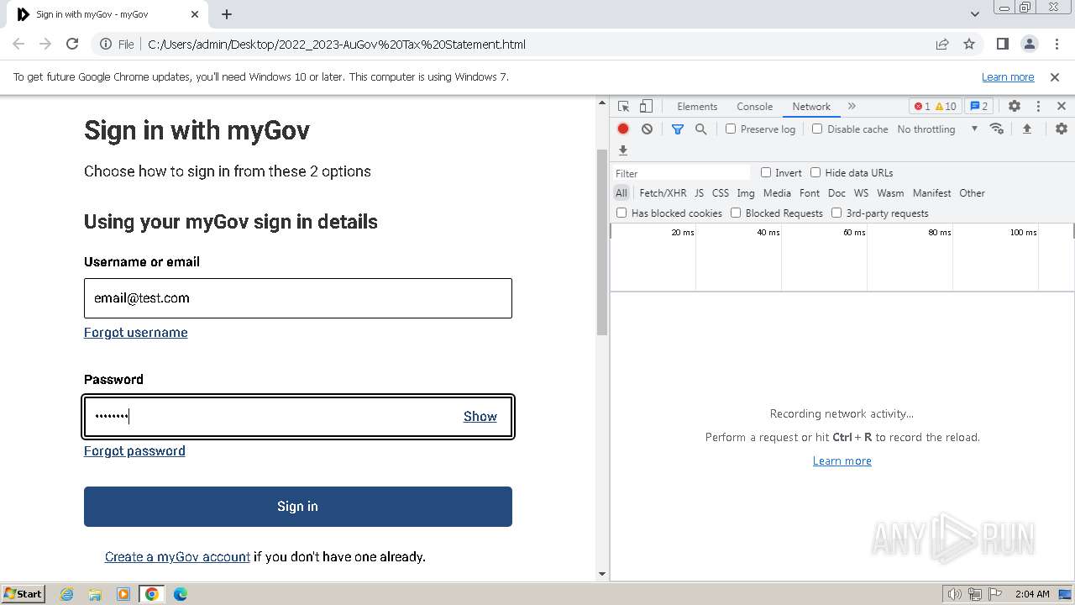Open the network search magnifier

[700, 129]
